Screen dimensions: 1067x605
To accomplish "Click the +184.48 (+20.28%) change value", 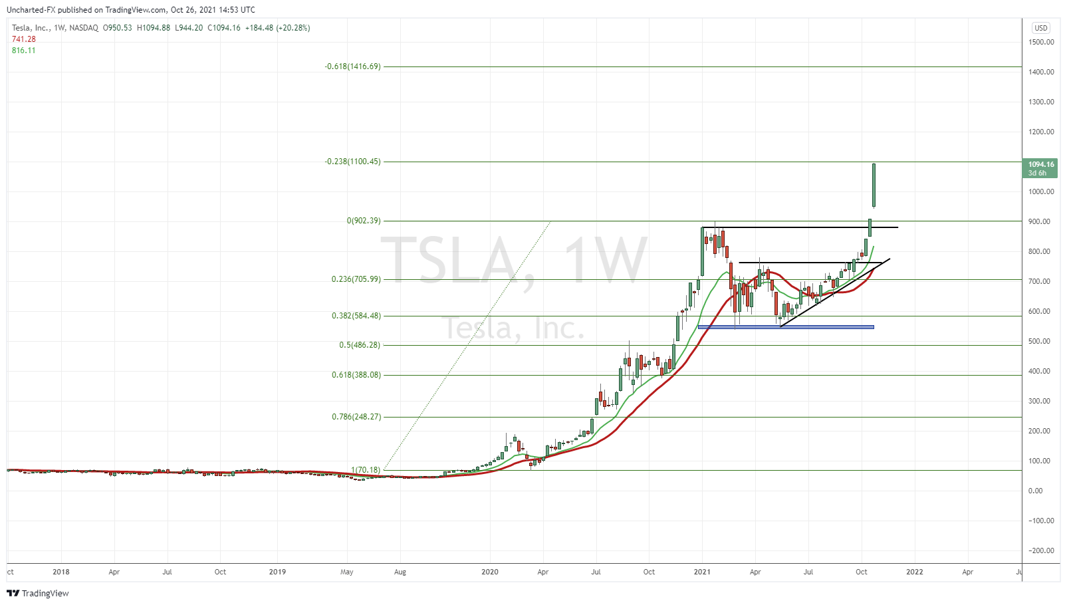I will [277, 28].
